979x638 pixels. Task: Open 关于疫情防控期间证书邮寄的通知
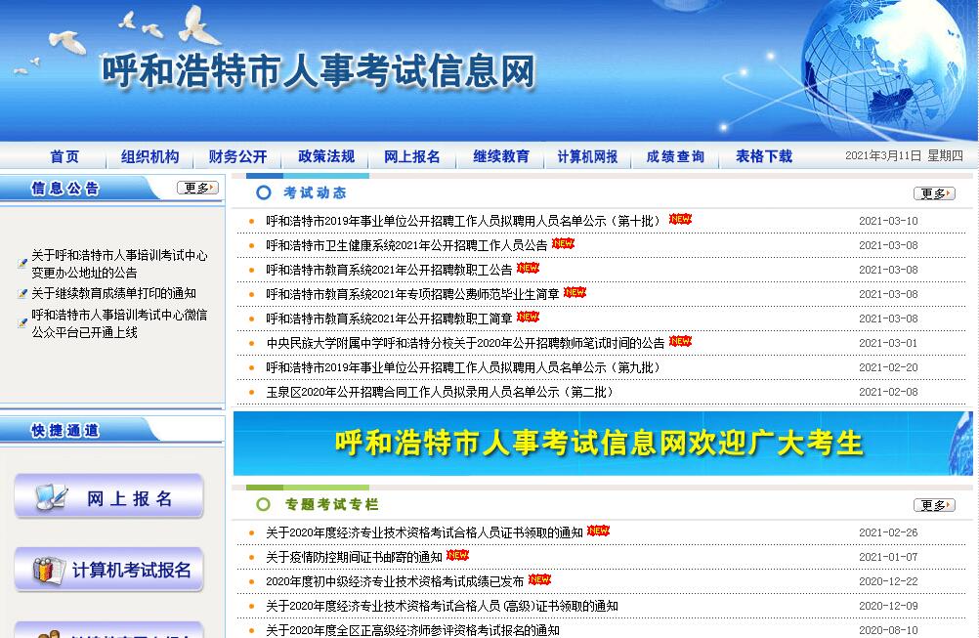click(x=354, y=557)
